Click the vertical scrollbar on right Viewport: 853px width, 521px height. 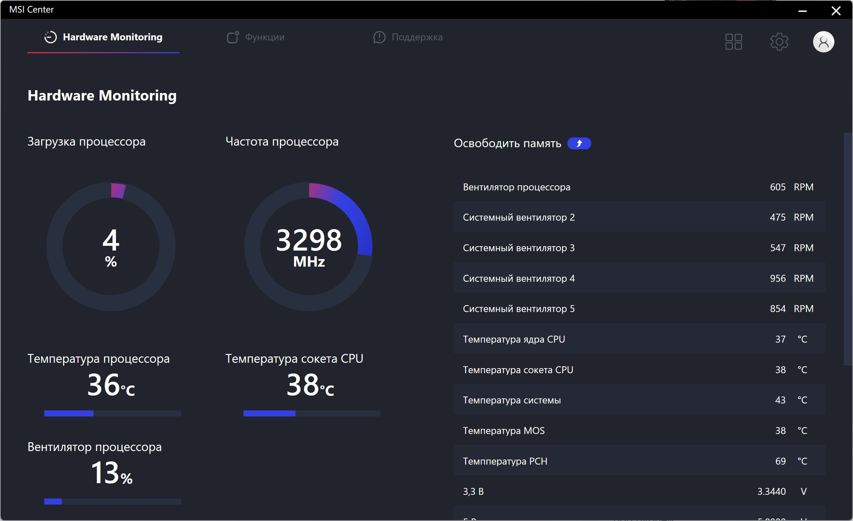(848, 249)
